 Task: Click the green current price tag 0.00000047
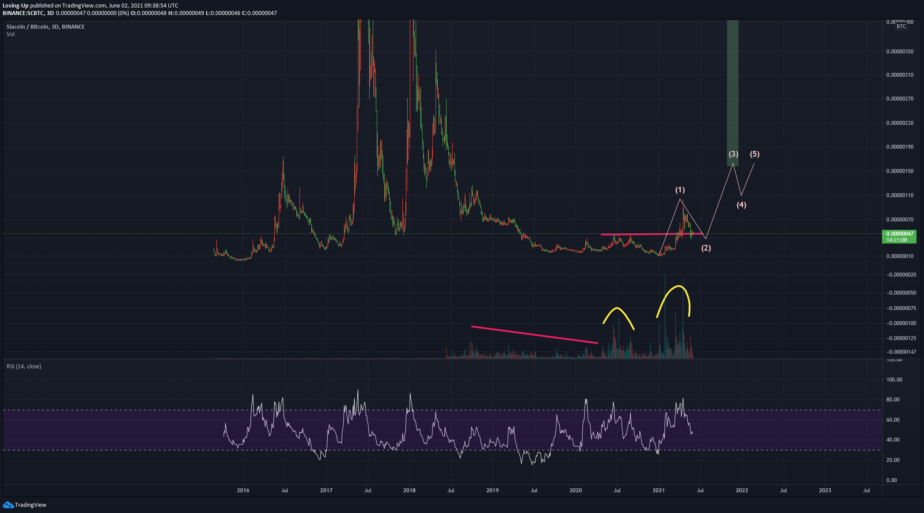(x=899, y=236)
